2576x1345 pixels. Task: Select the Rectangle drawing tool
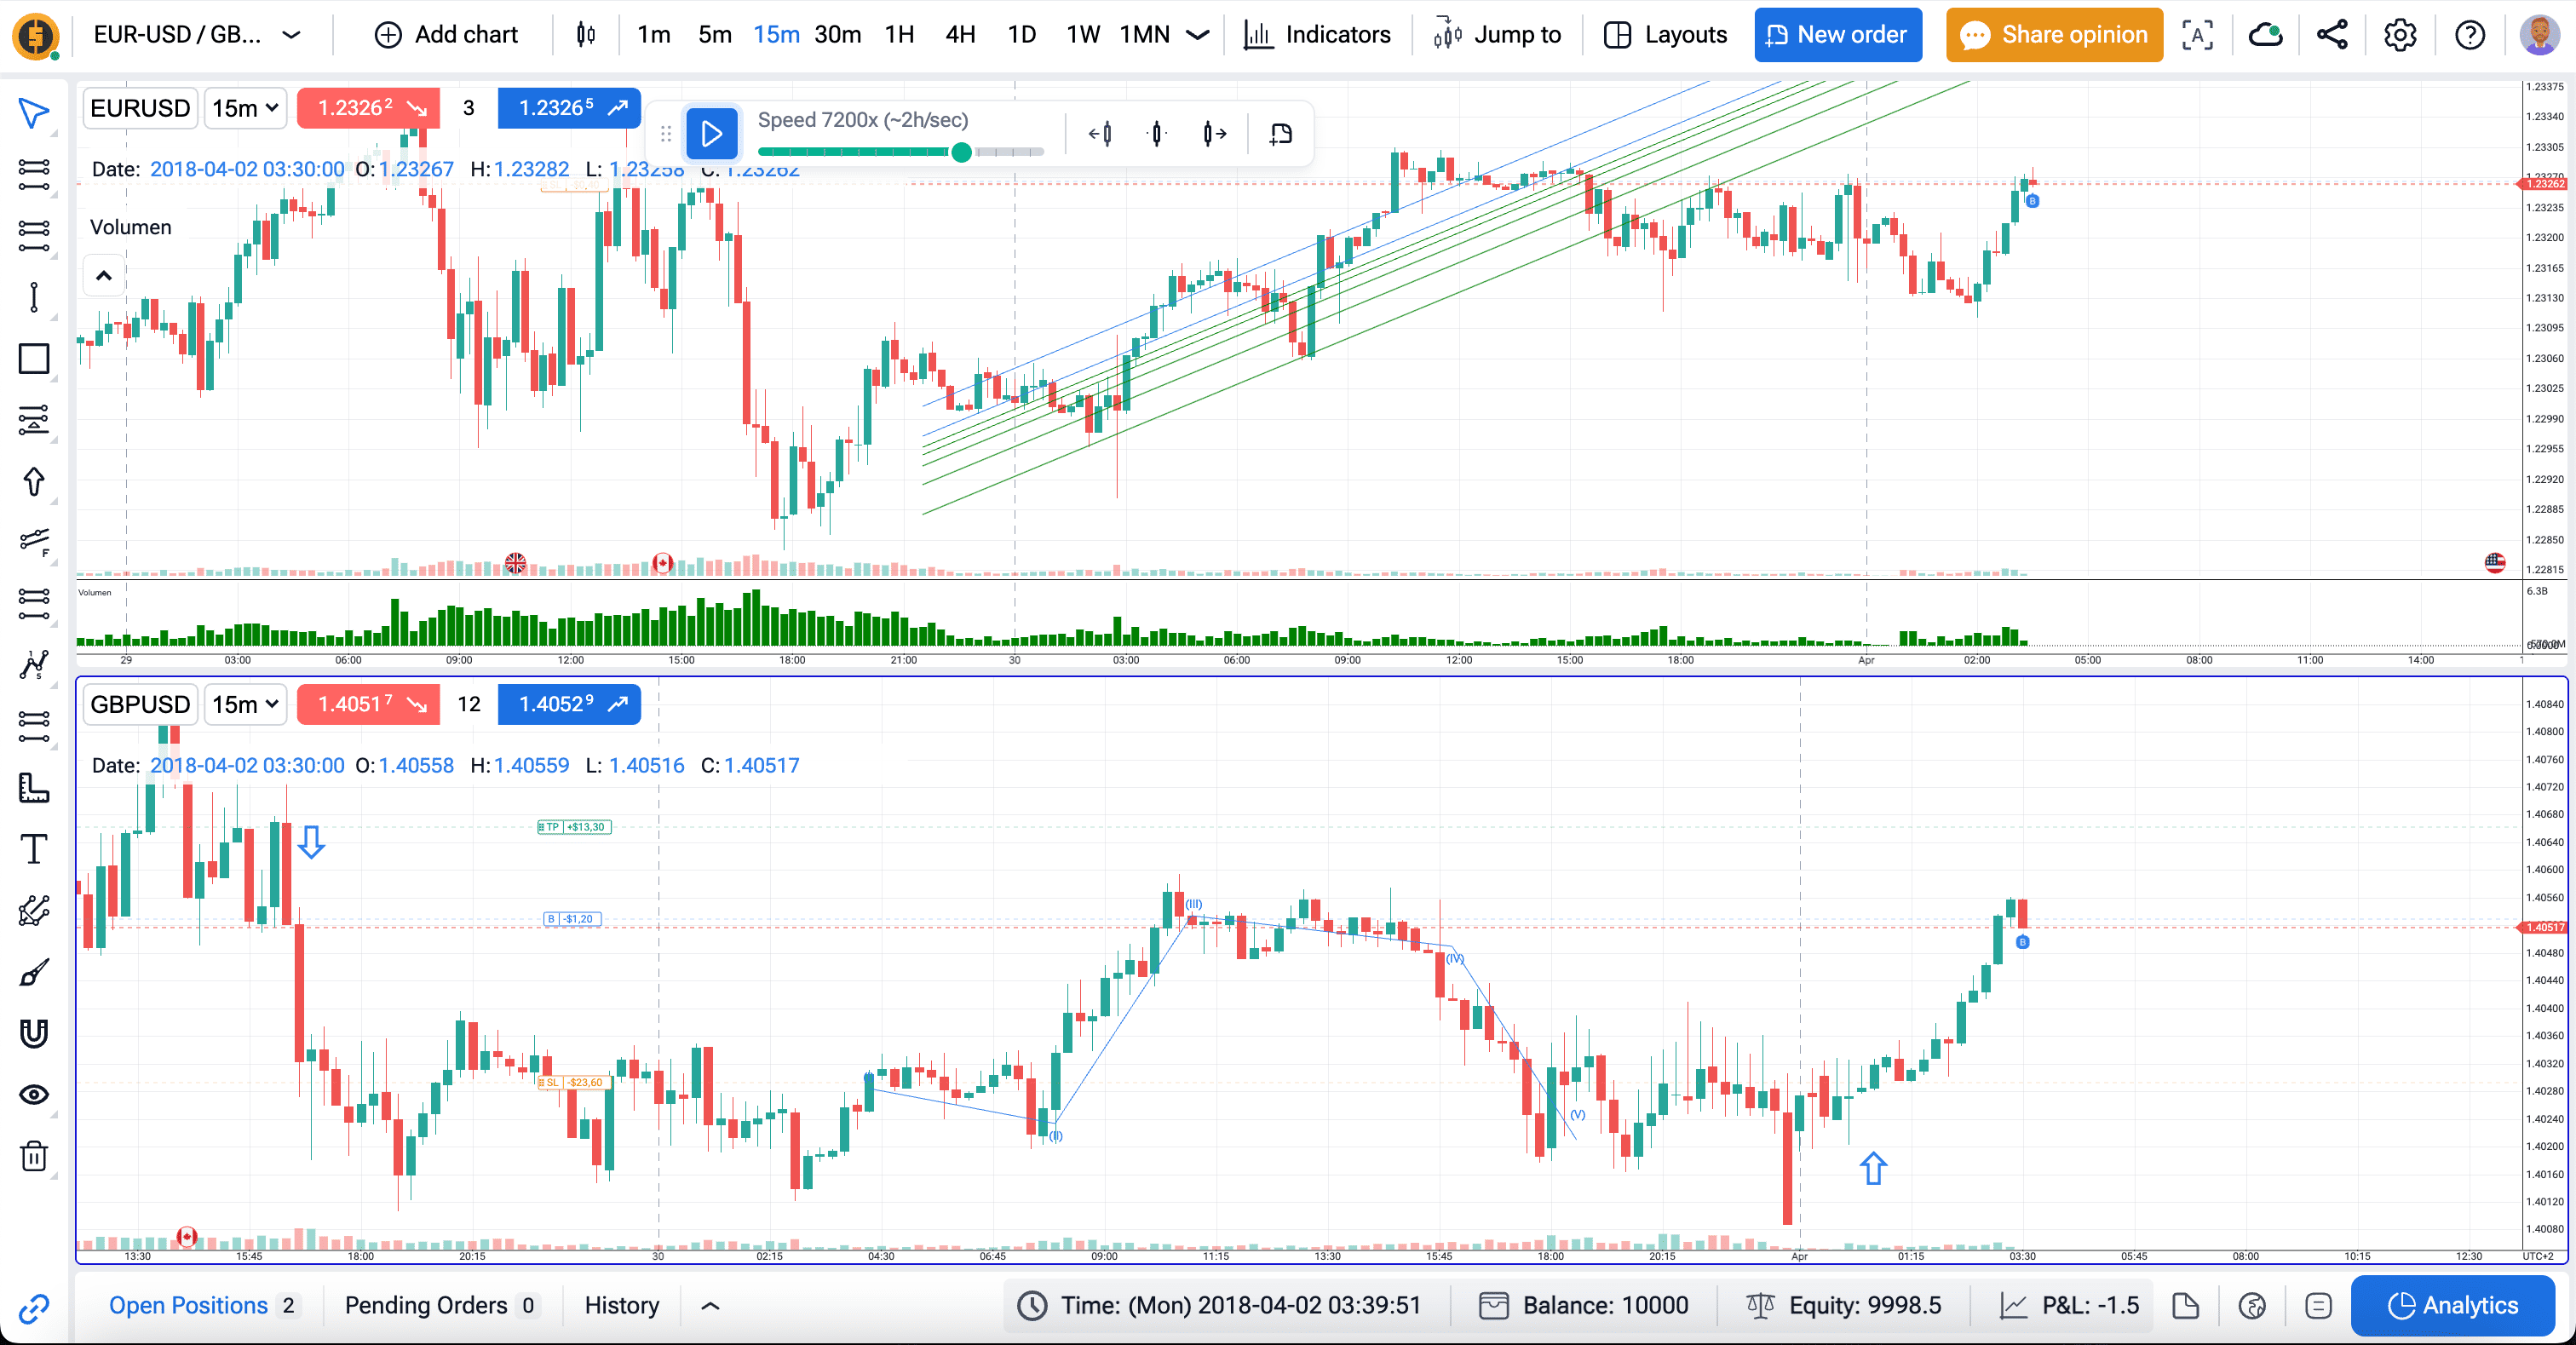[34, 359]
